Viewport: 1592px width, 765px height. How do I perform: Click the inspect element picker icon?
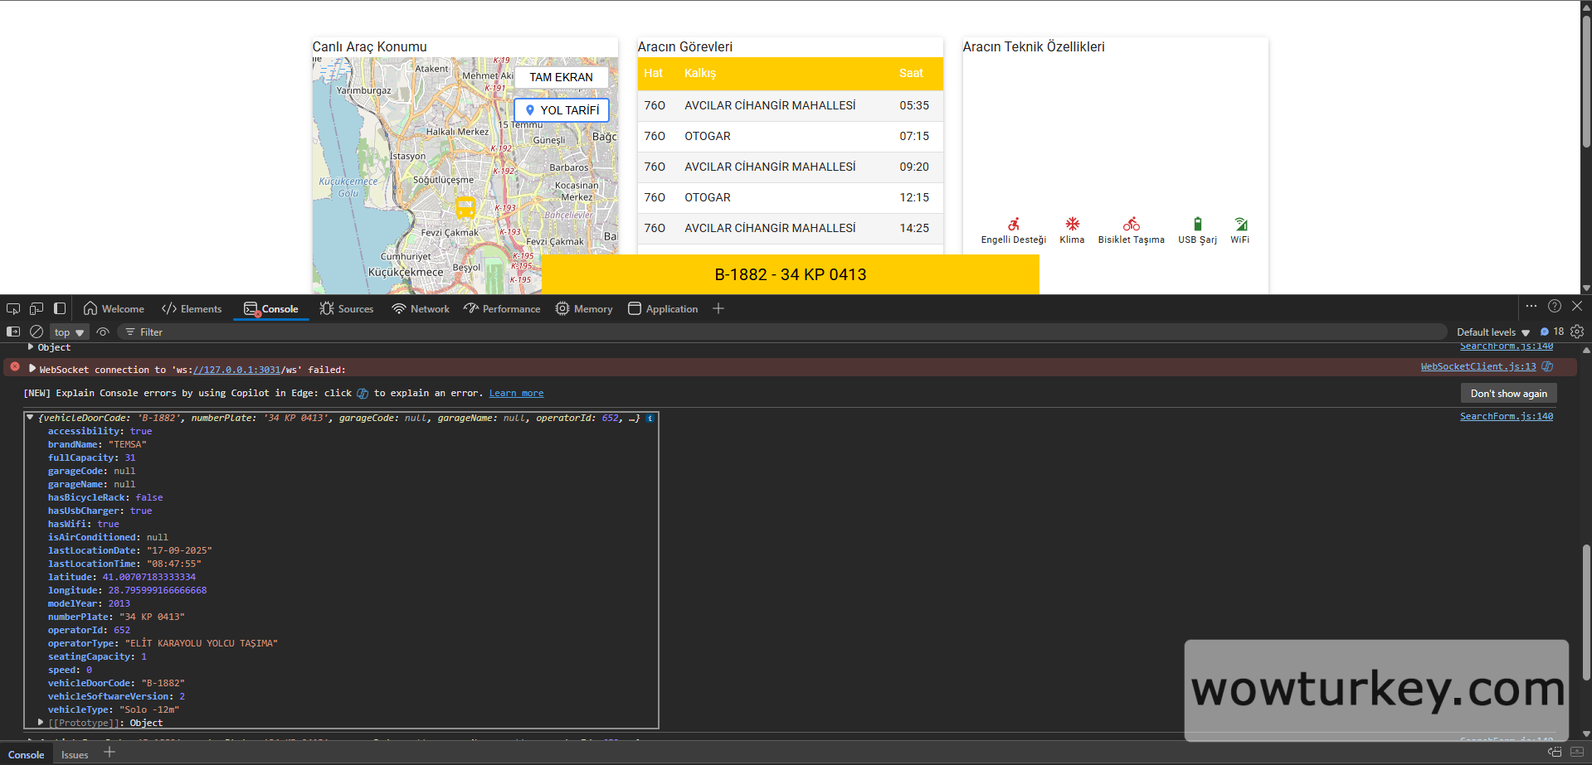click(x=13, y=308)
